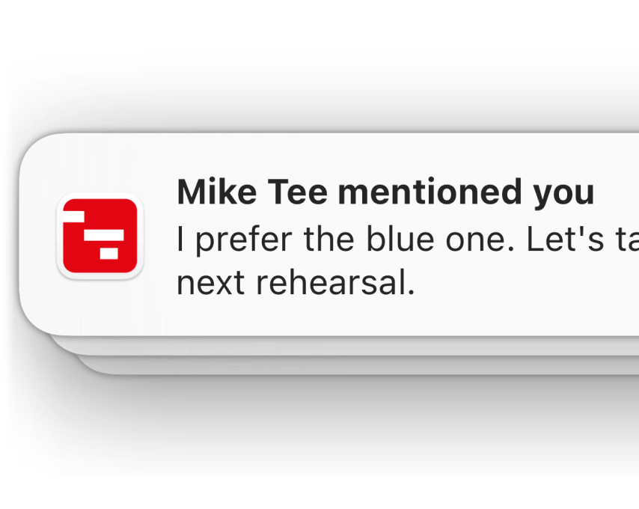Click the bottom white bar inside the red icon

pos(110,253)
